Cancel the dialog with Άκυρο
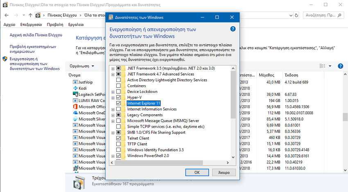This screenshot has width=348, height=192. (224, 172)
